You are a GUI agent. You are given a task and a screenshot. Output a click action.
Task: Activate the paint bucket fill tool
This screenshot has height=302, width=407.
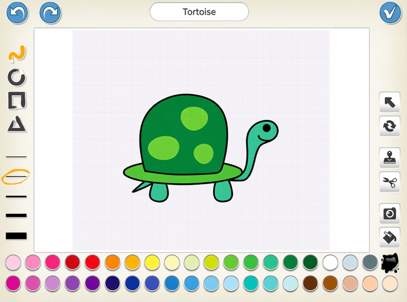pyautogui.click(x=390, y=237)
